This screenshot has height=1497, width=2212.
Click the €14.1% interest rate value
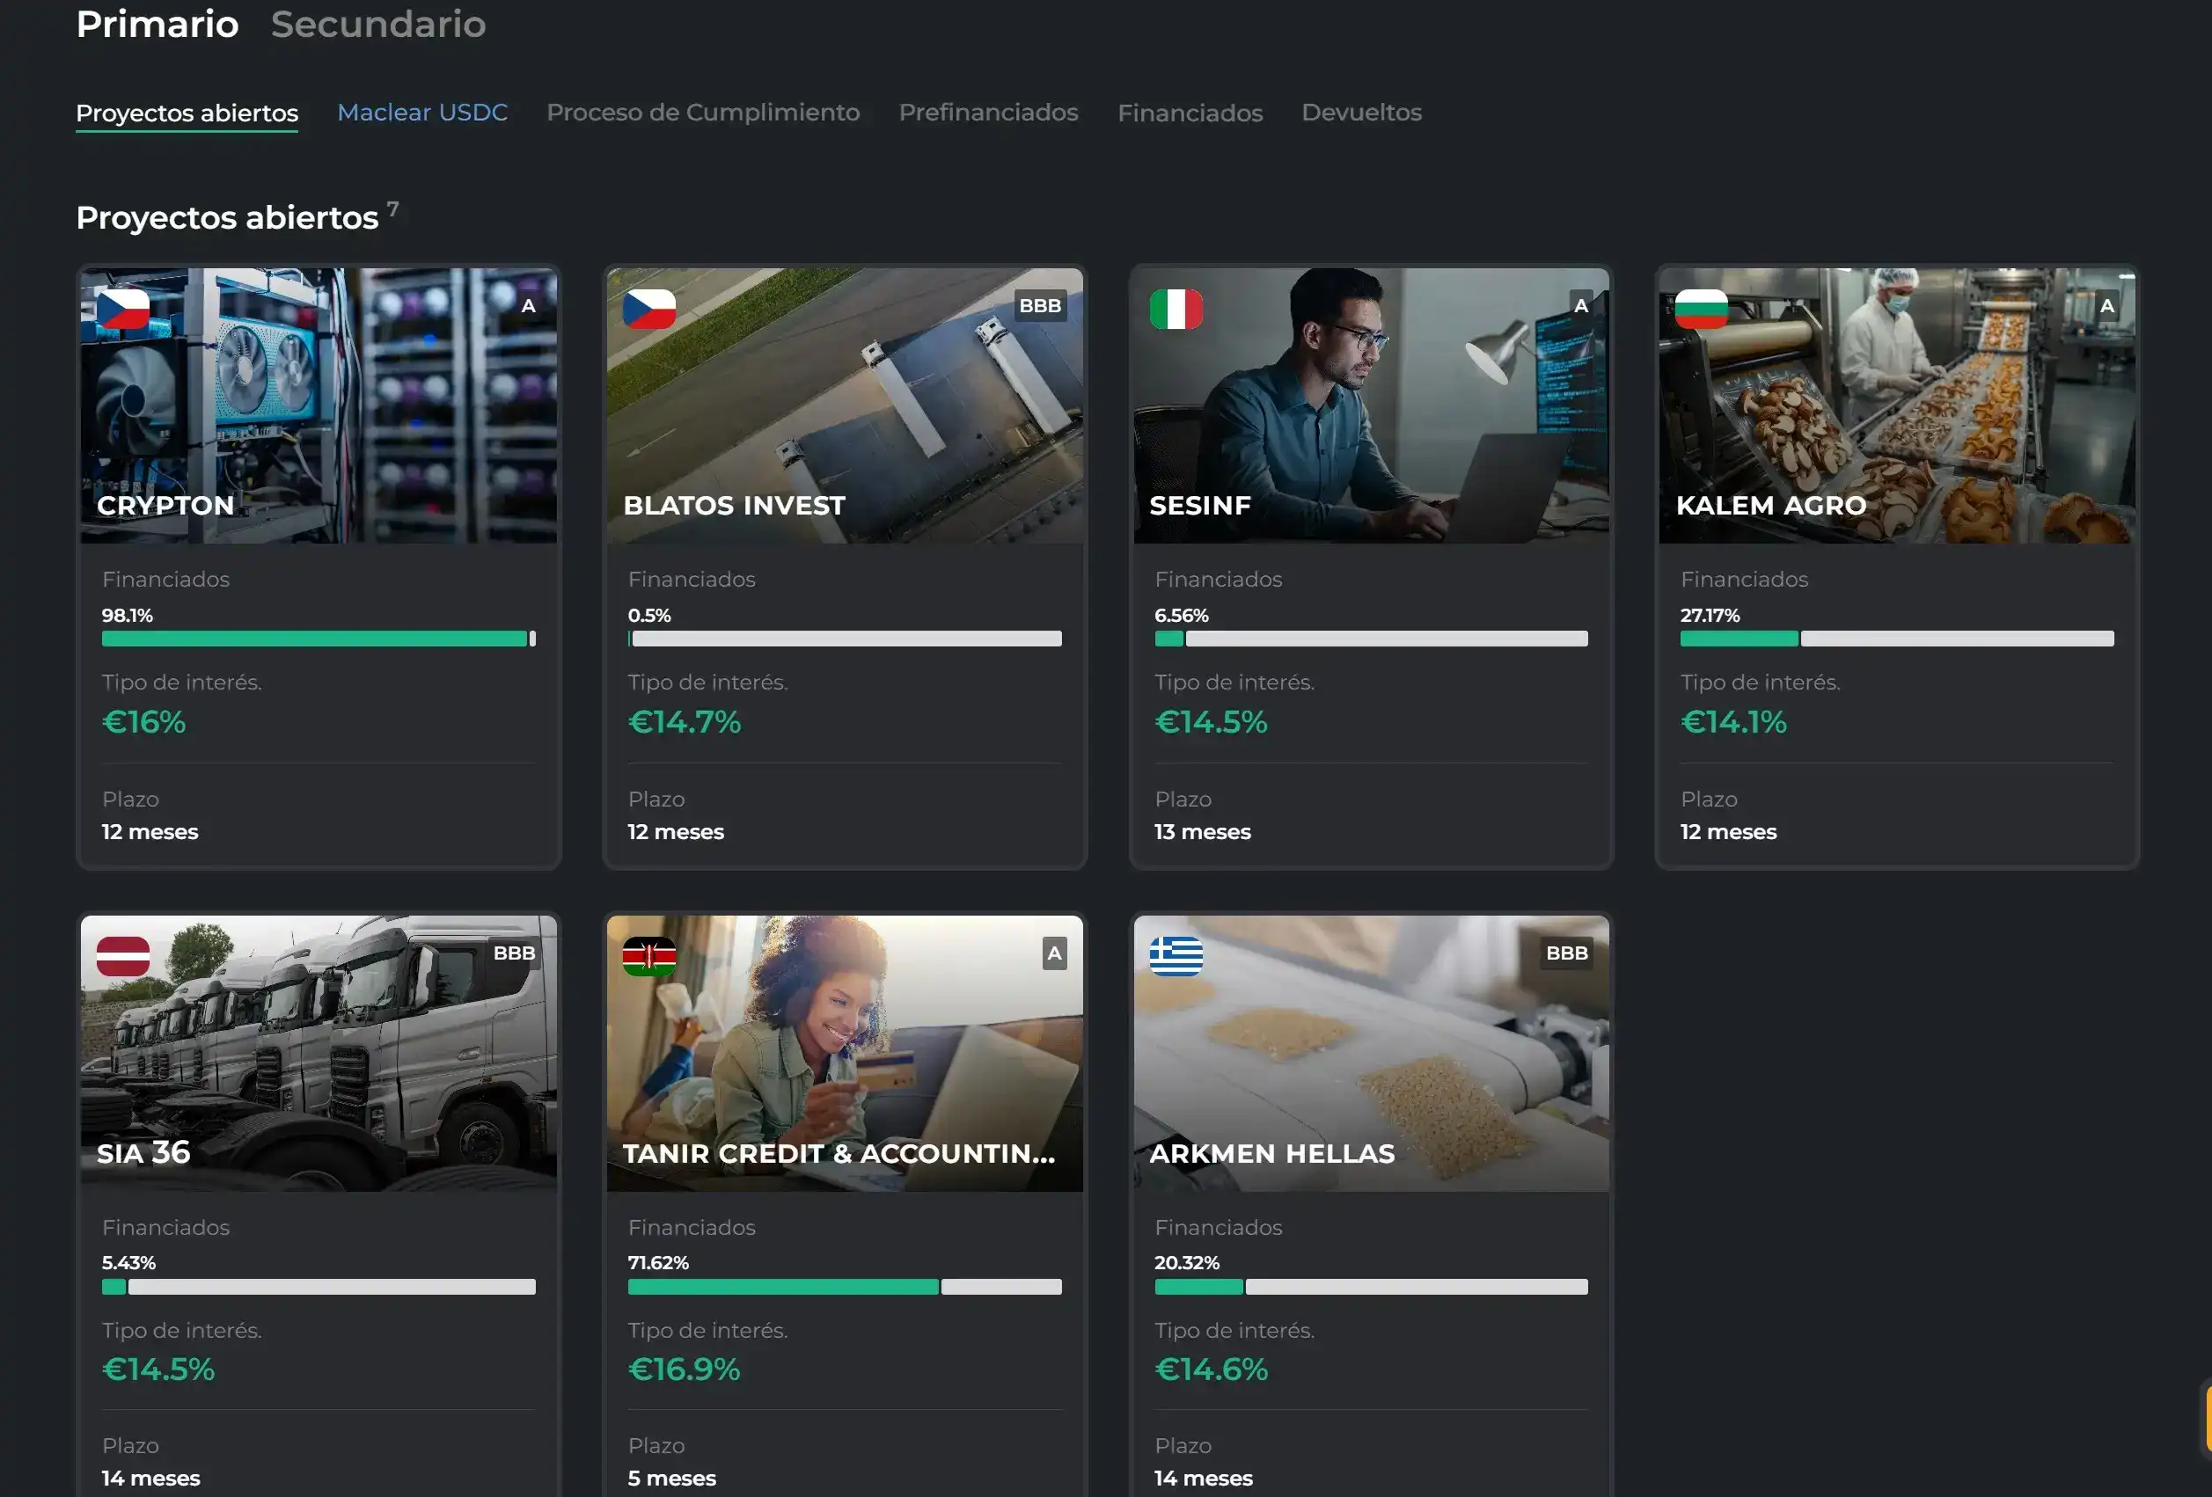[1733, 722]
